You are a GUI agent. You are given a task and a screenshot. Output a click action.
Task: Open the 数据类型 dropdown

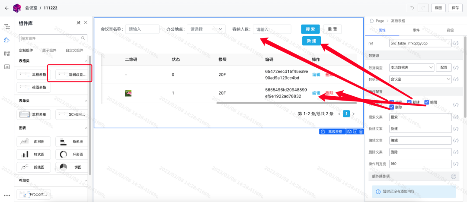pos(412,67)
